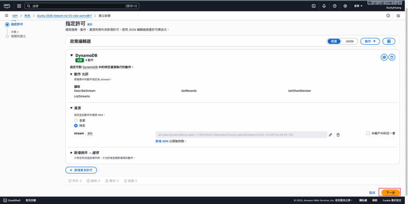Viewport: 408px width, 204px height.
Task: Remove the stream ARN with trash icon
Action: (338, 135)
